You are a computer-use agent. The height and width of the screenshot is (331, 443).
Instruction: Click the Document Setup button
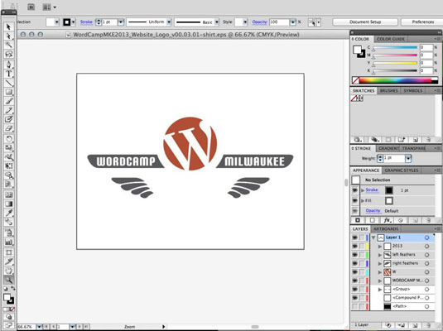(365, 22)
